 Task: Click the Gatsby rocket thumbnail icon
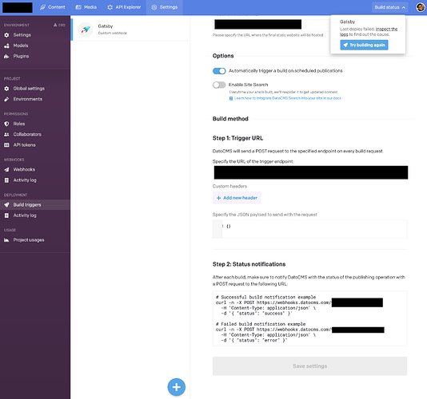86,30
